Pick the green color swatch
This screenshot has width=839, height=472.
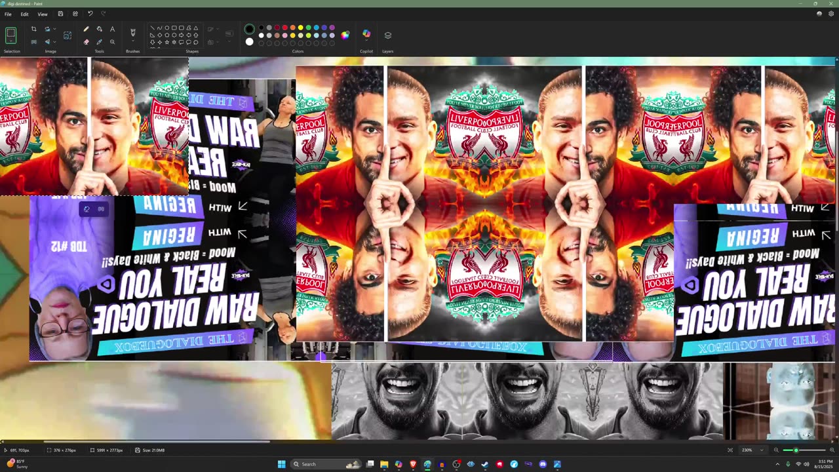click(308, 28)
